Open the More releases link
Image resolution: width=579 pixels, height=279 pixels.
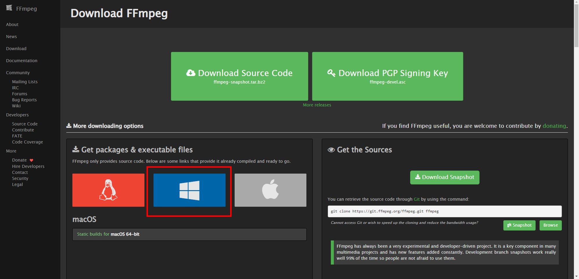pyautogui.click(x=317, y=105)
